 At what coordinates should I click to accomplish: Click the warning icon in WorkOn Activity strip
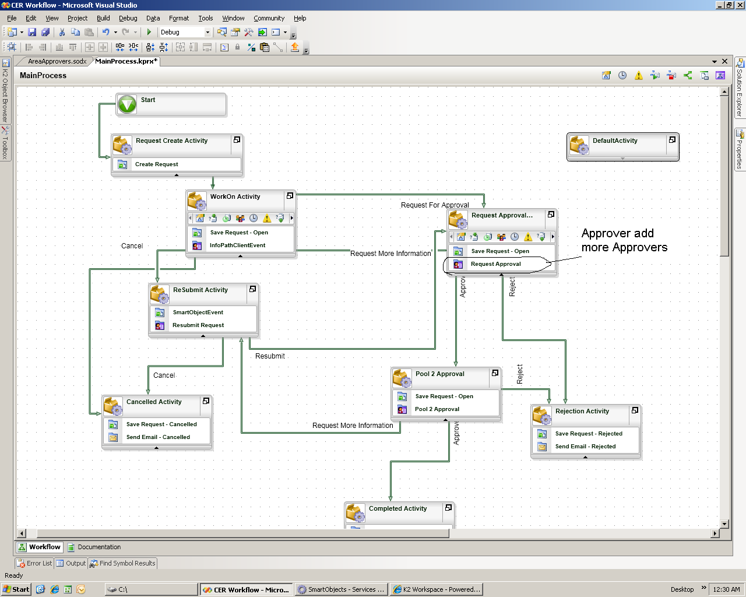tap(267, 218)
